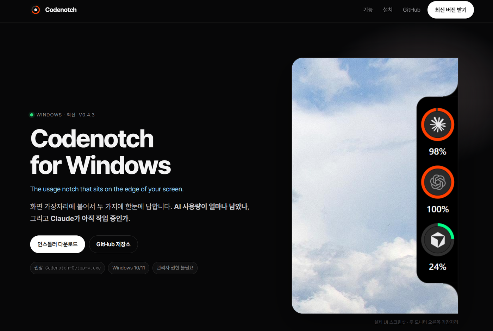The height and width of the screenshot is (331, 493).
Task: Click the Codenotch brand name in header
Action: tap(61, 10)
